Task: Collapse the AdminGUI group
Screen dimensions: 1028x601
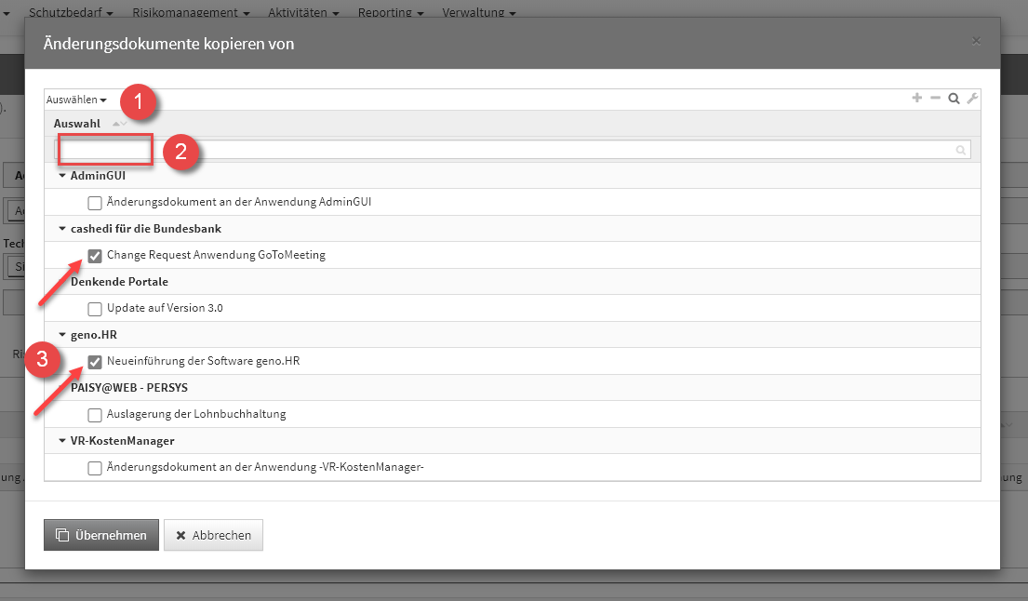Action: coord(62,176)
